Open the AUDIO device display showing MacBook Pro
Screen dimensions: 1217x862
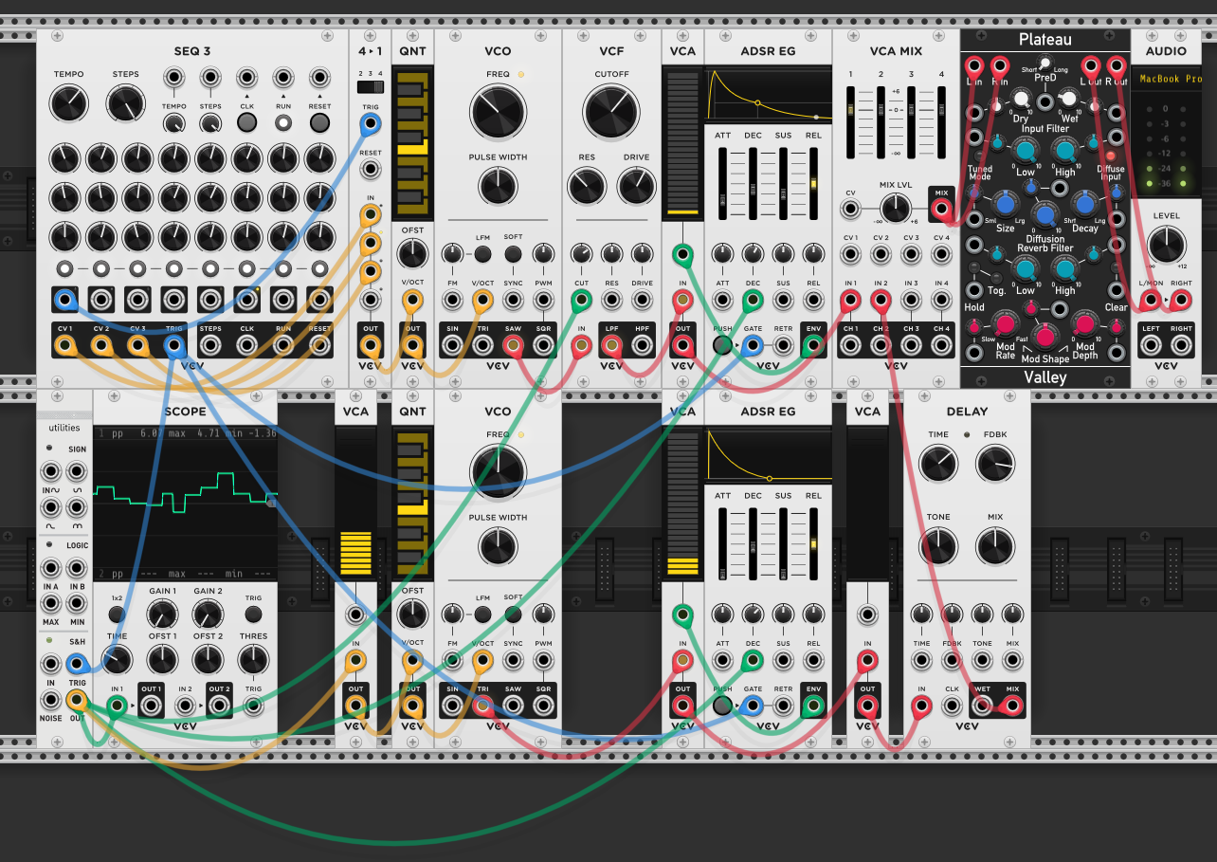(1166, 80)
